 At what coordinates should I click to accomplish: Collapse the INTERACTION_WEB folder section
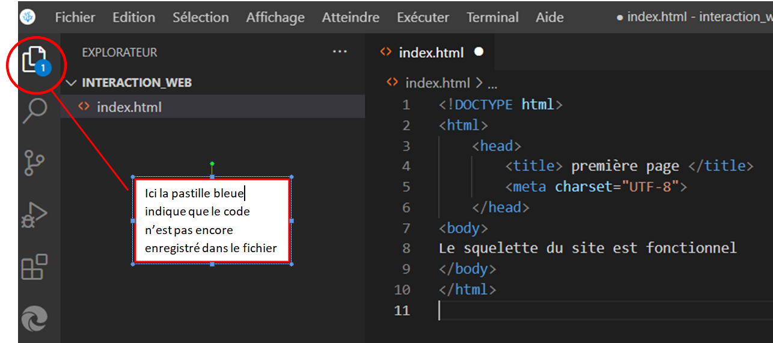click(72, 83)
